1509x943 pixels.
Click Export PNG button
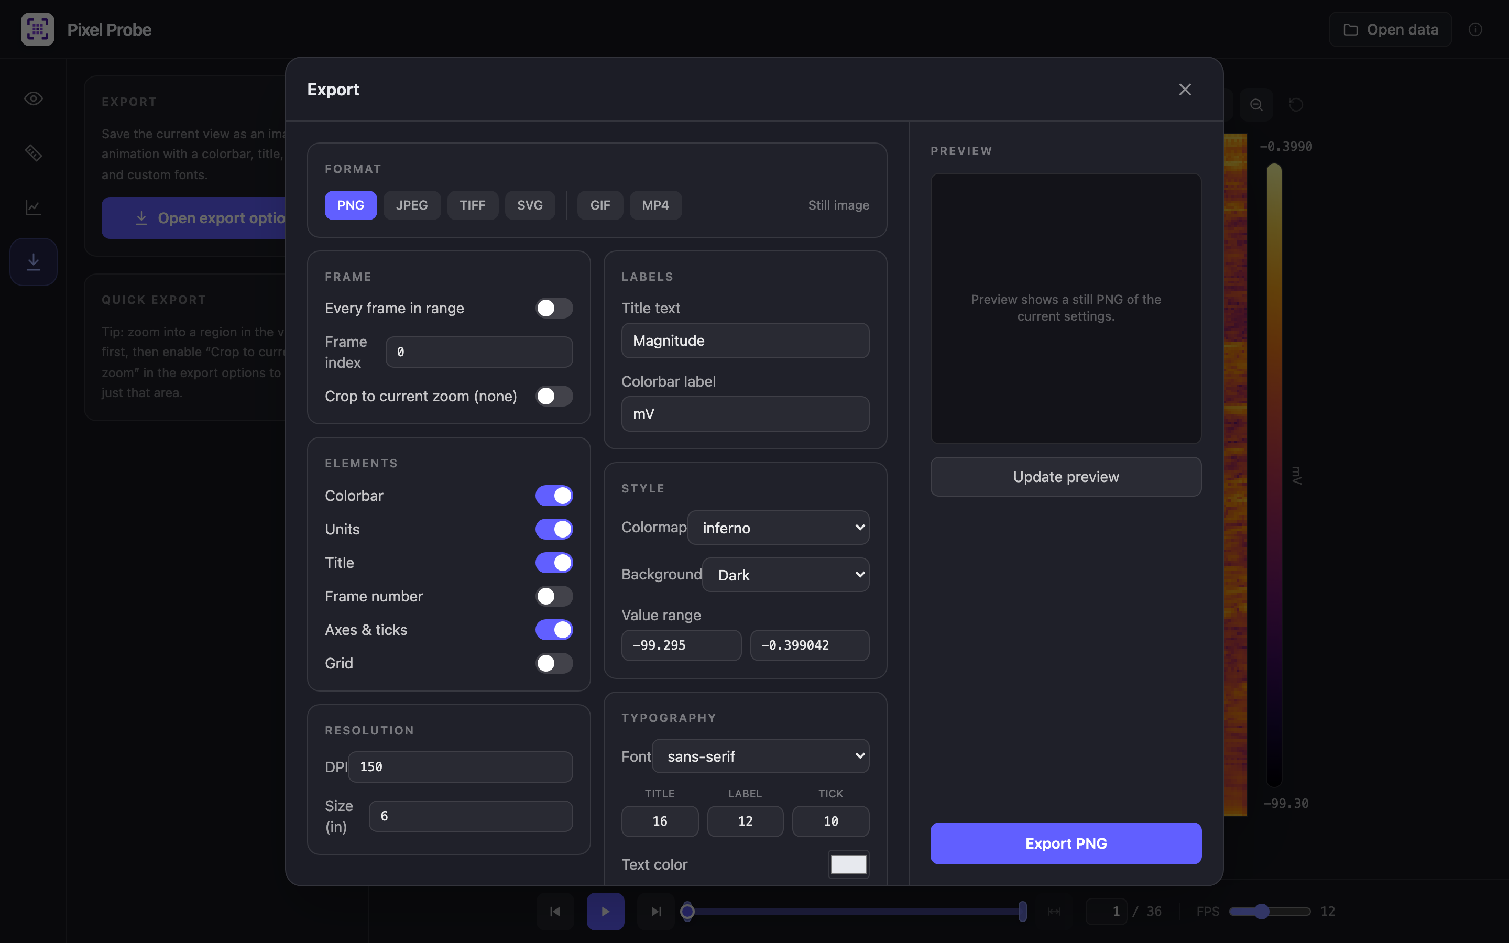coord(1066,843)
